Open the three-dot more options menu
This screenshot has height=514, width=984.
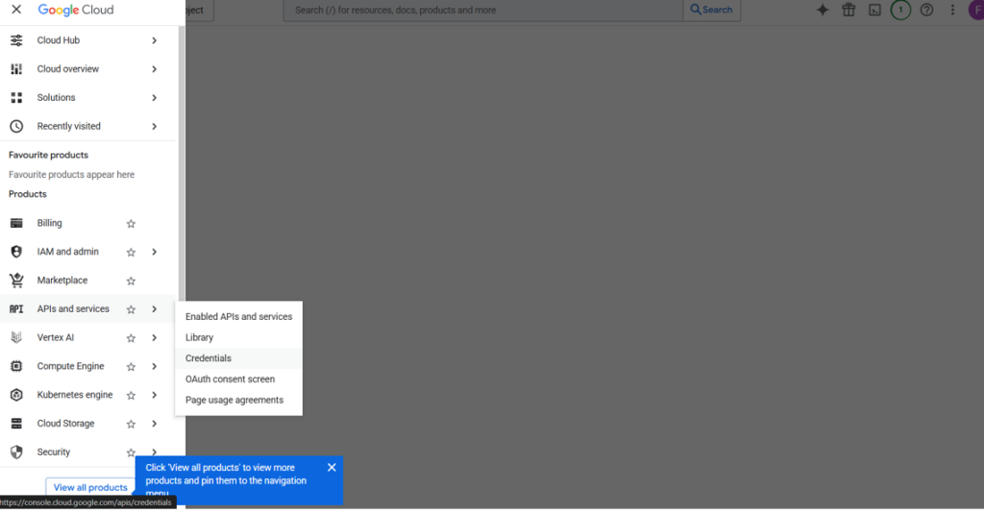pyautogui.click(x=952, y=10)
